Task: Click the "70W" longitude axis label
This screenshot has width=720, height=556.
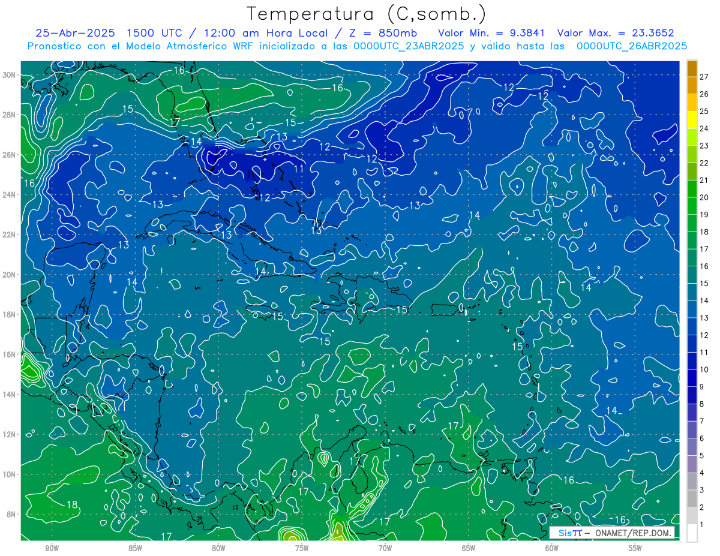Action: click(x=385, y=549)
